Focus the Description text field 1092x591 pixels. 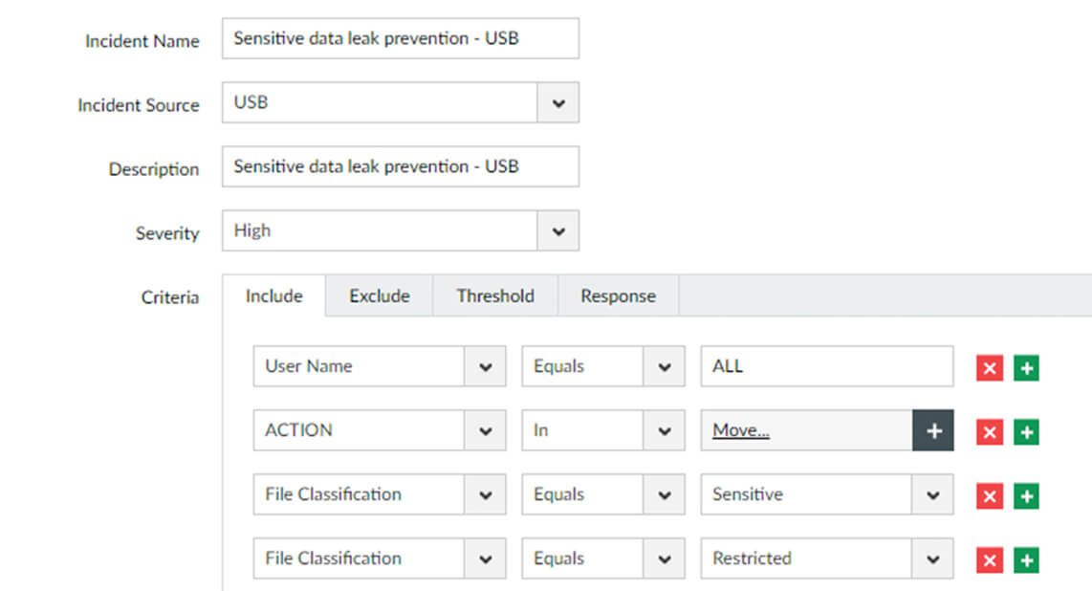[400, 166]
